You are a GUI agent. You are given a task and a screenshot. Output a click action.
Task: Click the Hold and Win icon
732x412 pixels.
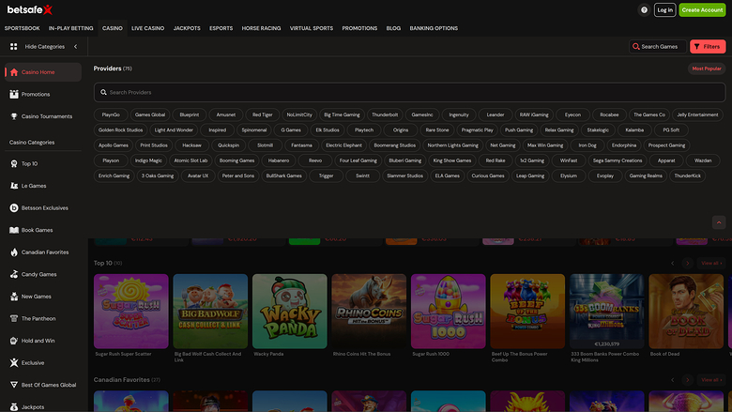click(x=14, y=341)
